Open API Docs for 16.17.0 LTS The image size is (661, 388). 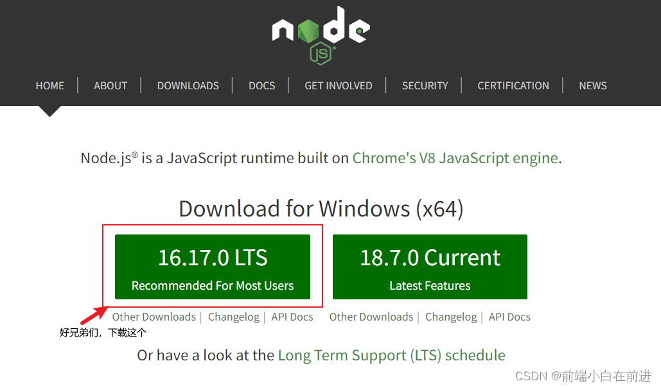pyautogui.click(x=292, y=317)
